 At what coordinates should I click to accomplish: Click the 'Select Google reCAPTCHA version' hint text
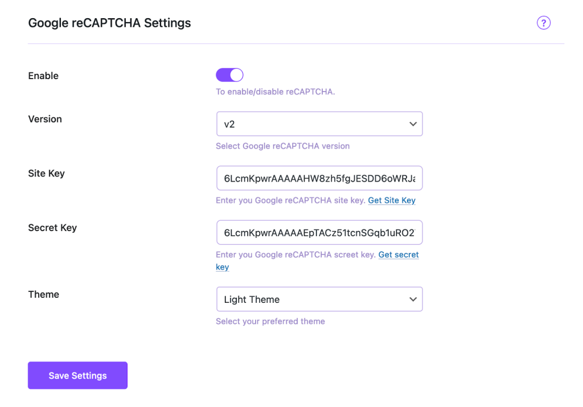(282, 146)
